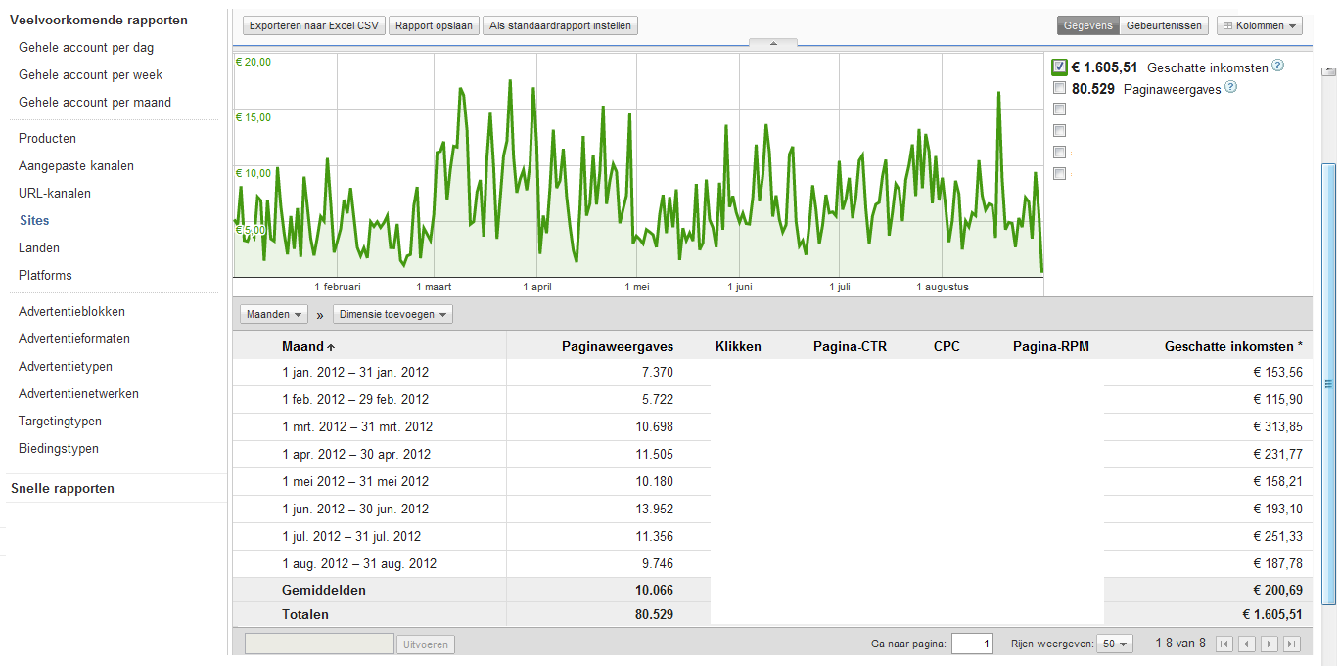Image resolution: width=1339 pixels, height=666 pixels.
Task: Click the row '1 jan. 2012 – 31 jan. 2012'
Action: point(772,373)
